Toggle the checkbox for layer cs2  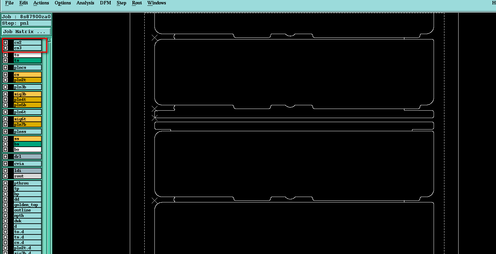(5, 43)
